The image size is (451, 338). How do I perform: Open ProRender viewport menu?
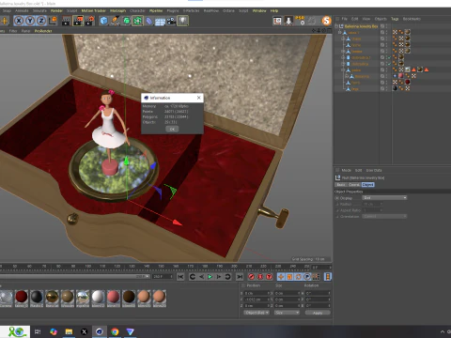pos(43,31)
